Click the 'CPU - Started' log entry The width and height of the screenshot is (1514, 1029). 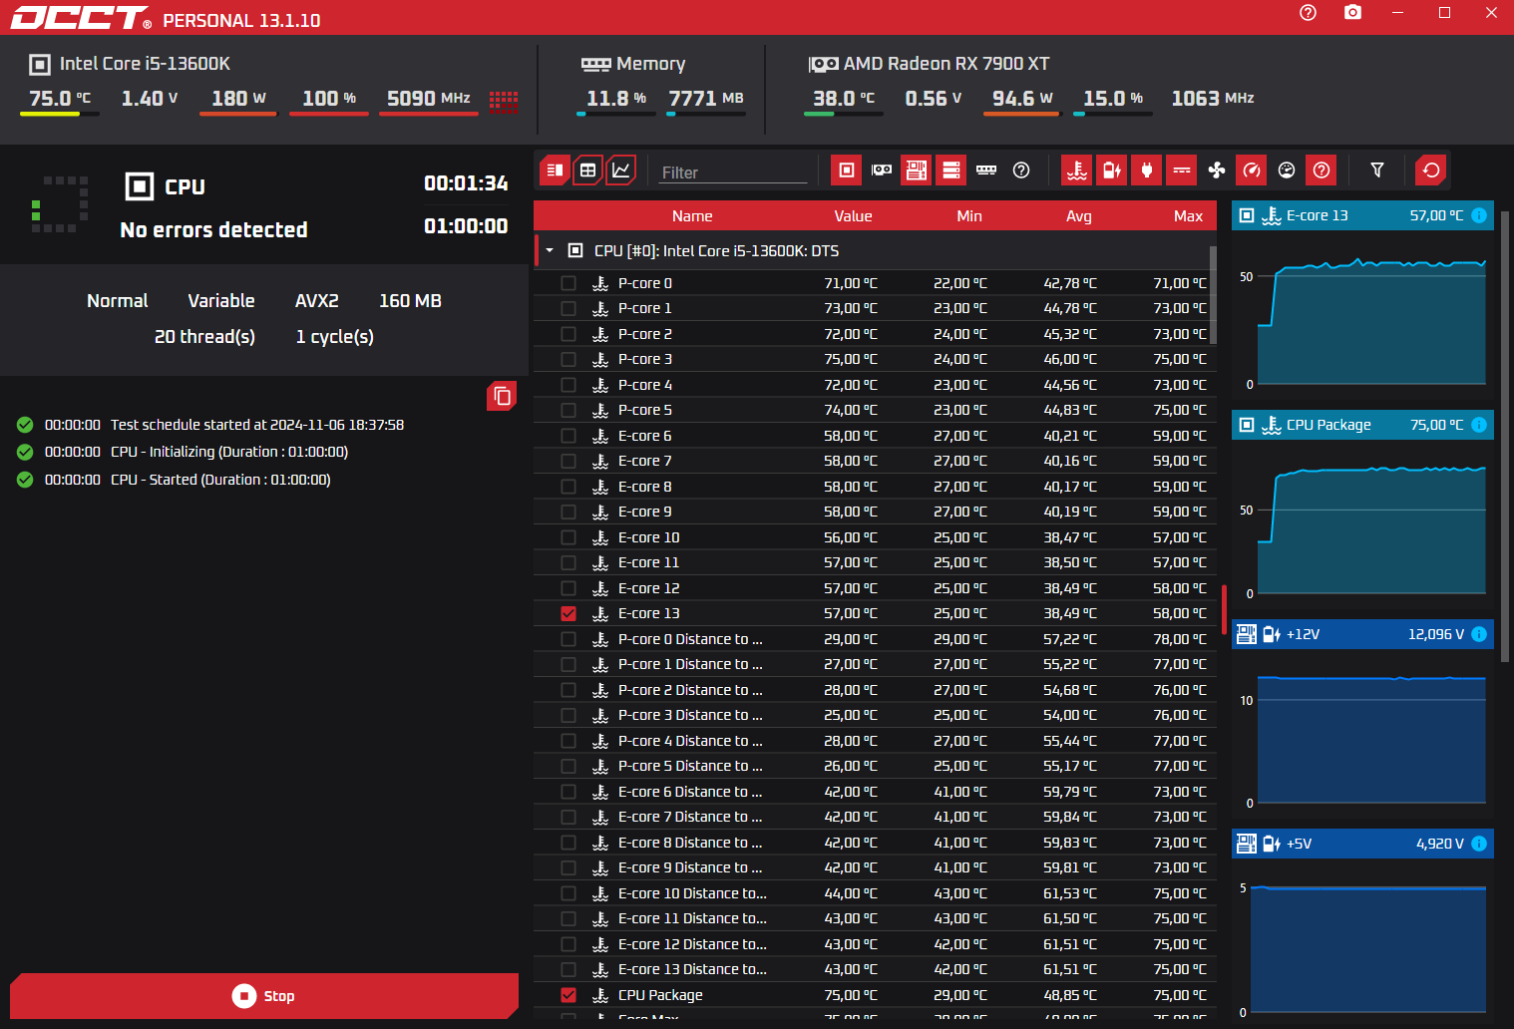pyautogui.click(x=220, y=480)
